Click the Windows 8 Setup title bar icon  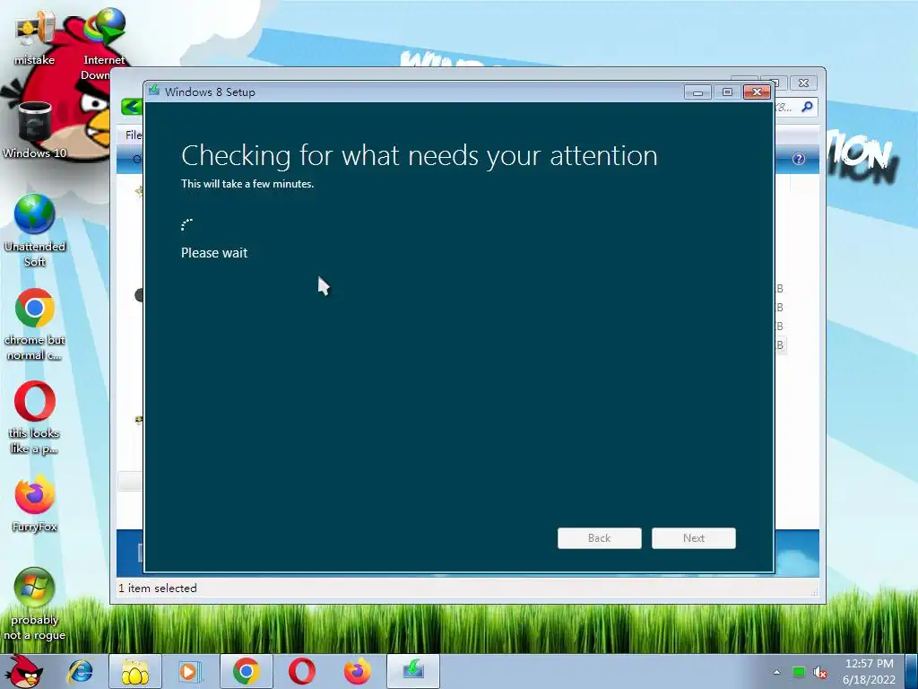(154, 91)
